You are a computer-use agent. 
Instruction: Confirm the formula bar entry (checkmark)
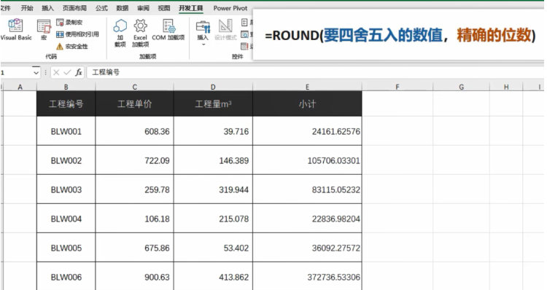tap(67, 72)
